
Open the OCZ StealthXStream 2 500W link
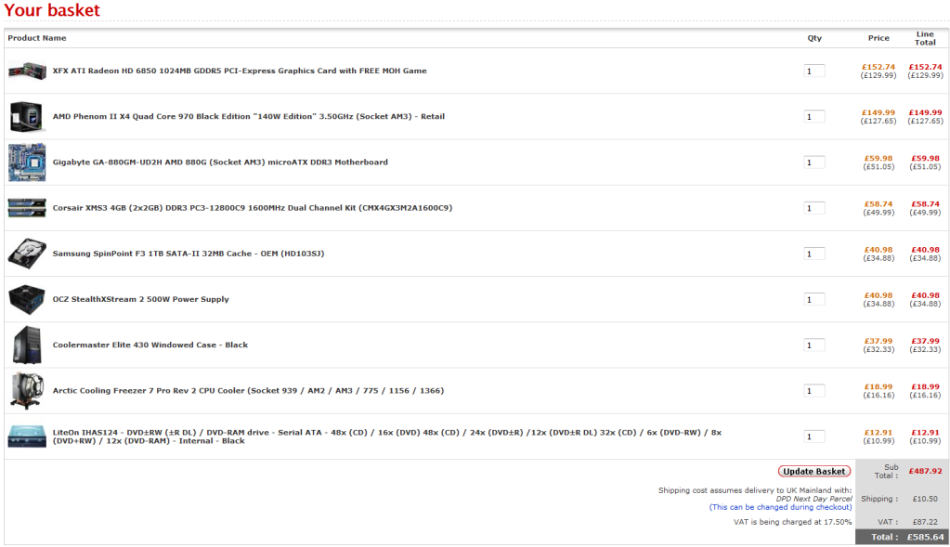(140, 299)
